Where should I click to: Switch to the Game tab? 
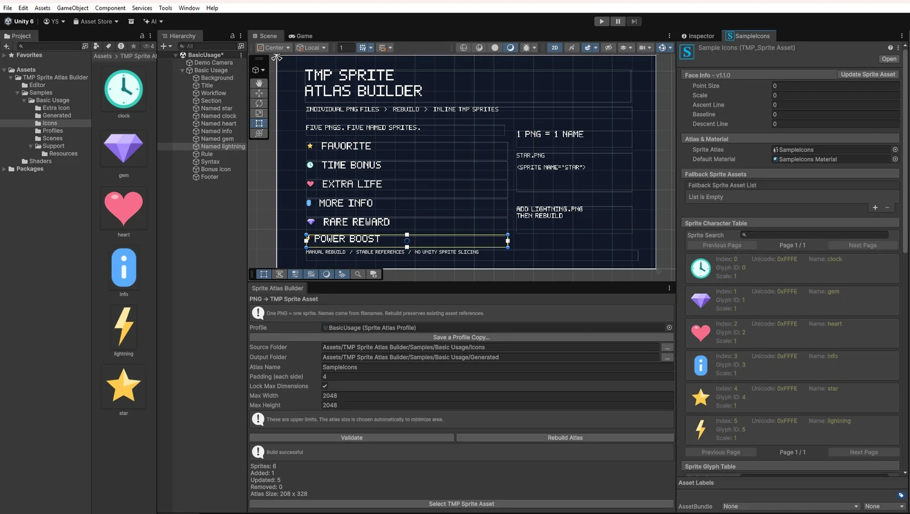pos(300,36)
